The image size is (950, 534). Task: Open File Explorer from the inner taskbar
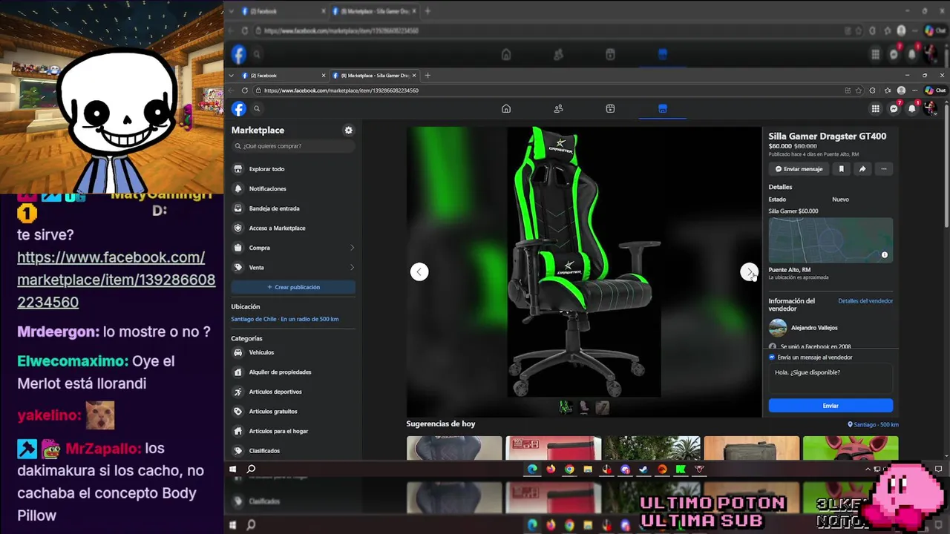pyautogui.click(x=588, y=469)
